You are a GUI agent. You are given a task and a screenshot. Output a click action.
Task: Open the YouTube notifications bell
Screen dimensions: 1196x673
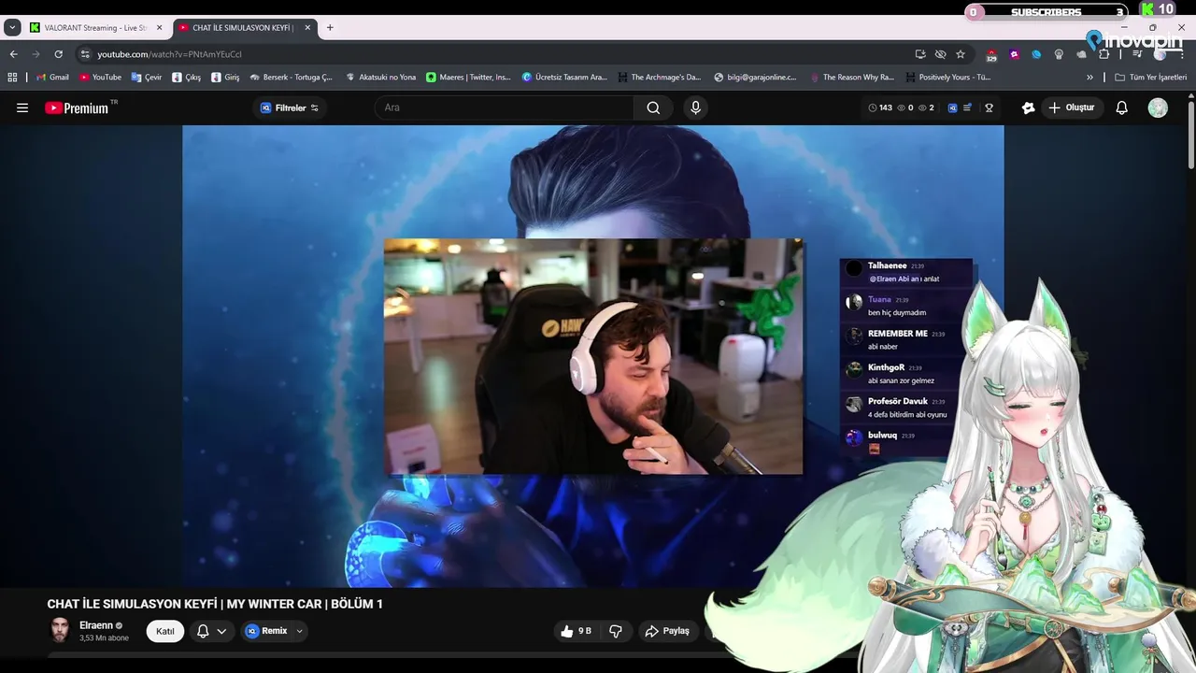[1122, 107]
